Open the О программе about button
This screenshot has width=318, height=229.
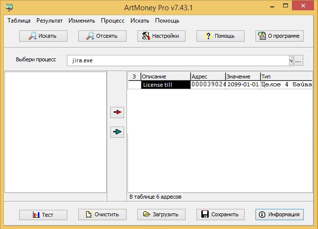pos(280,36)
